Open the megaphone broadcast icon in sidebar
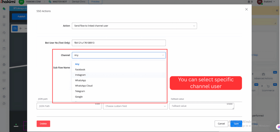Image resolution: width=280 pixels, height=132 pixels. click(x=4, y=89)
